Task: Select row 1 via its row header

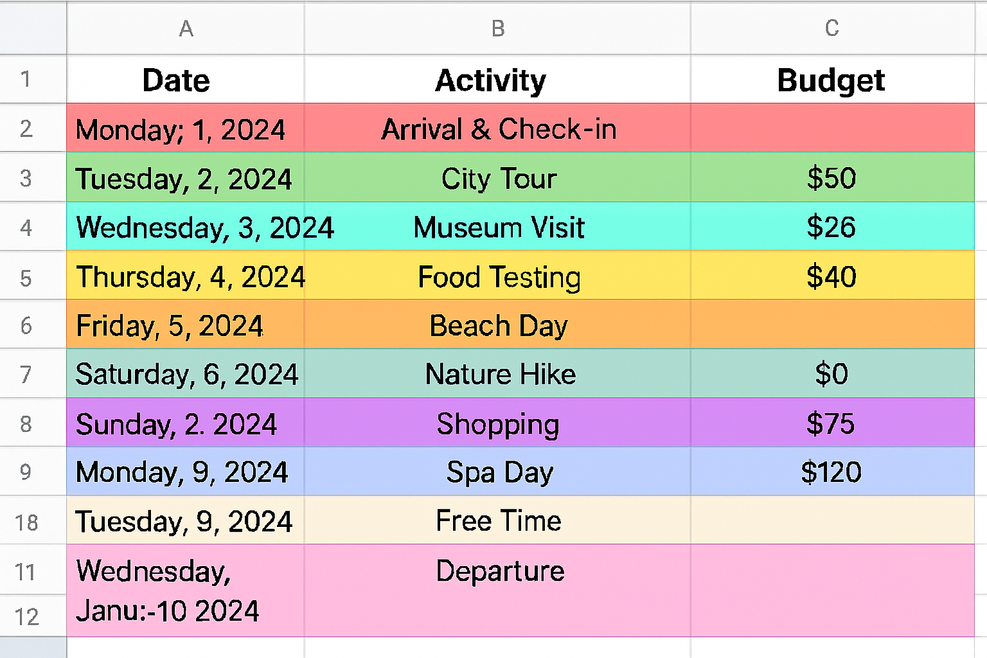Action: [26, 79]
